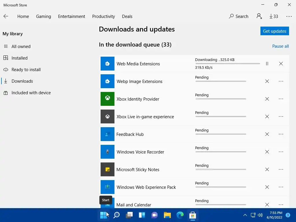Open the Windows Start menu
The image size is (296, 222).
click(103, 215)
